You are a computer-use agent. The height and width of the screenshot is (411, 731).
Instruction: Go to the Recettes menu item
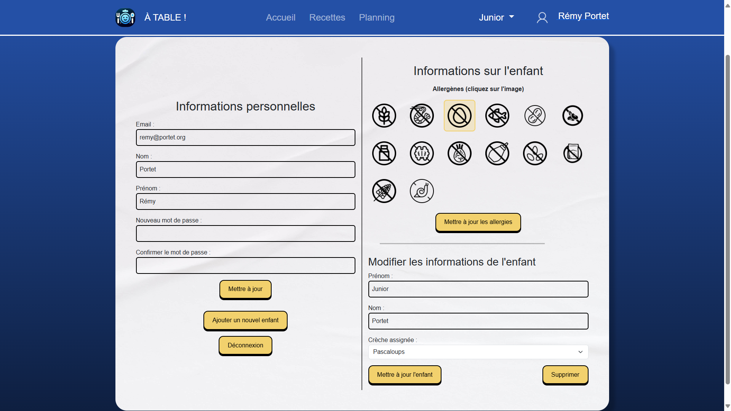coord(327,18)
